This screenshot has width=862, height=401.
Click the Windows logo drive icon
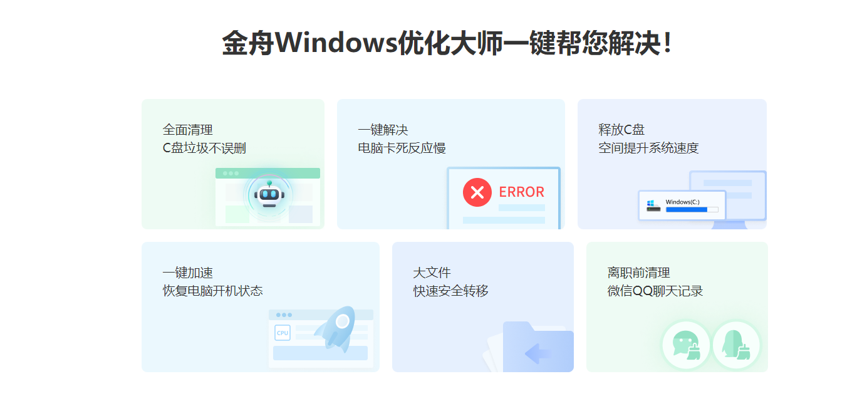[653, 206]
